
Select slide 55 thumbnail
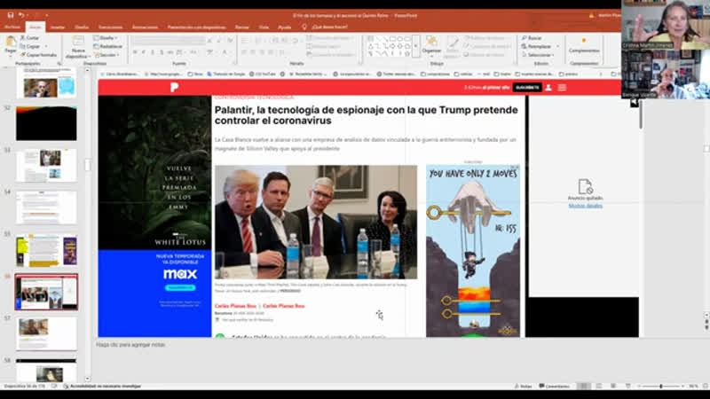tap(47, 250)
